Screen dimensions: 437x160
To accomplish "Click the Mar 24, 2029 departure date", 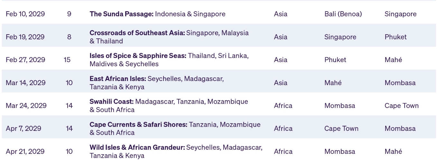I will click(x=26, y=106).
